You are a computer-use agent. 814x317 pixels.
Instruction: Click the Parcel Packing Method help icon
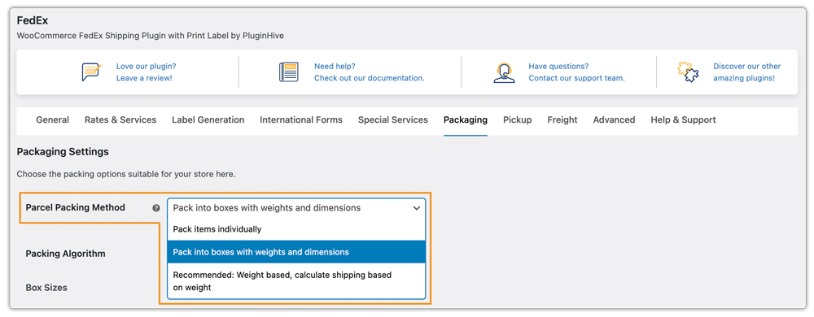click(x=155, y=208)
